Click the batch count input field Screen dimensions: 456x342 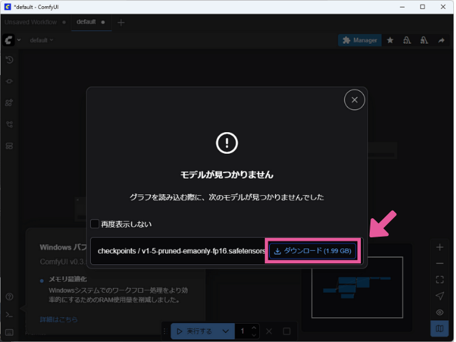(x=243, y=331)
